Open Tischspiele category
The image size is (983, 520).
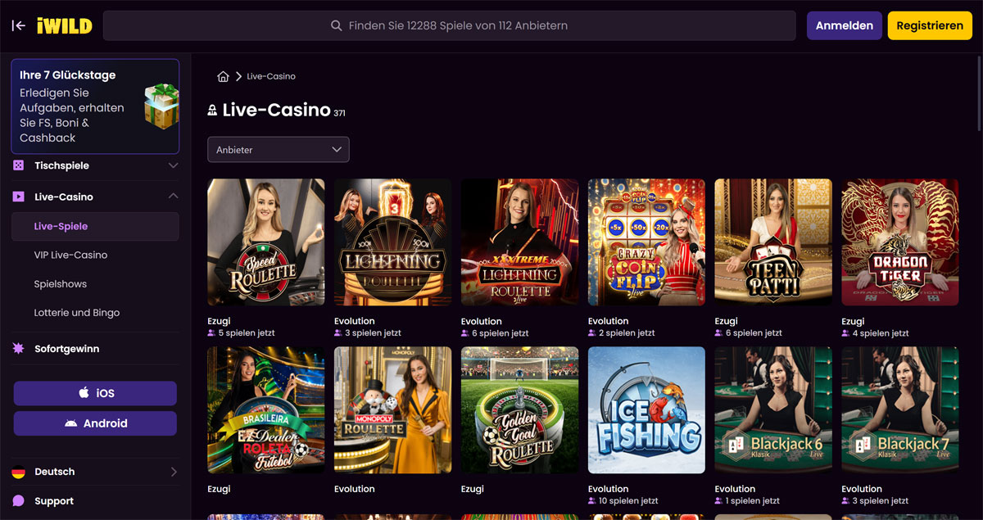61,165
